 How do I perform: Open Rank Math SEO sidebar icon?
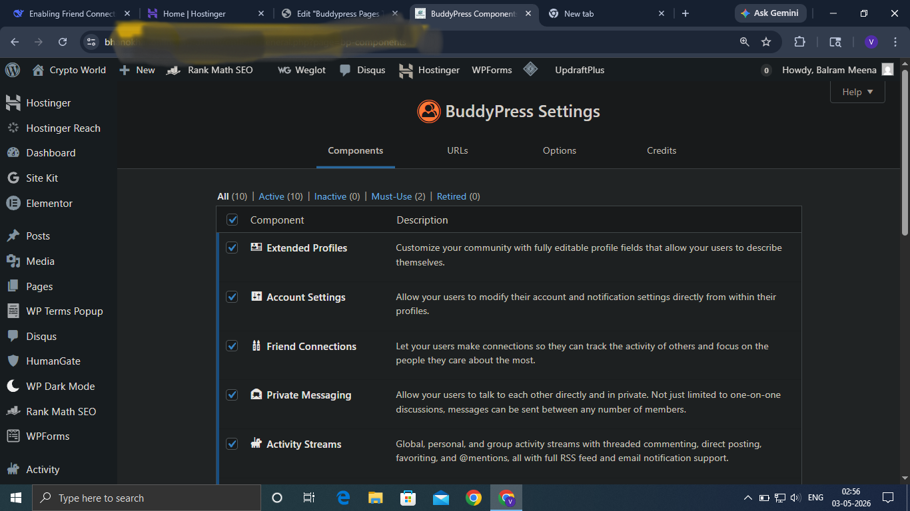13,412
